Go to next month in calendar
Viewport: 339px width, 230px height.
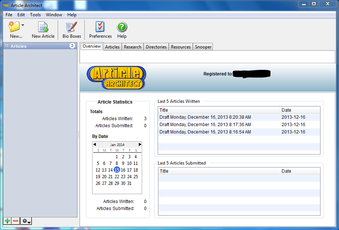click(140, 144)
